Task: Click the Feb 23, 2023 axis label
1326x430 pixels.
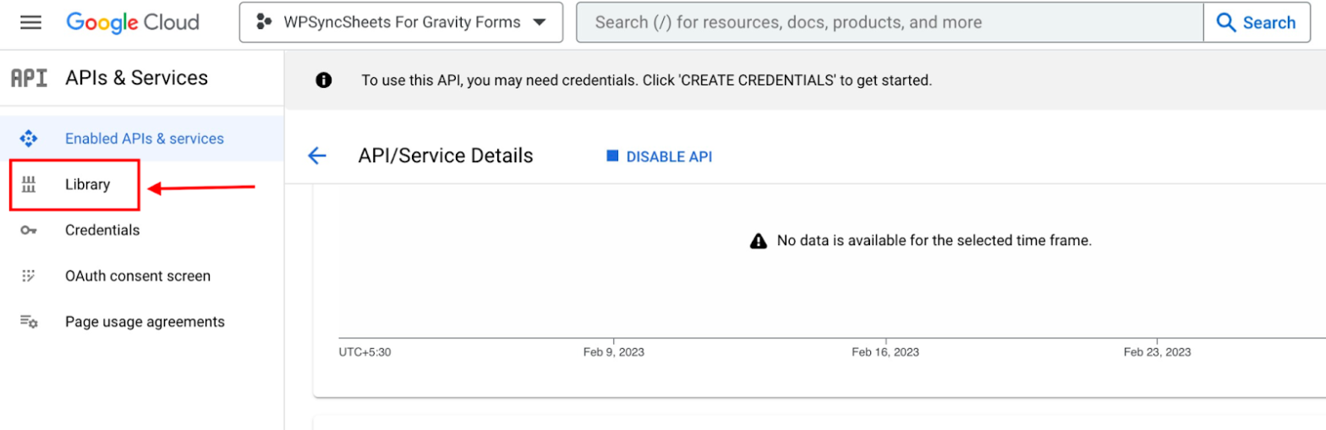Action: 1157,351
